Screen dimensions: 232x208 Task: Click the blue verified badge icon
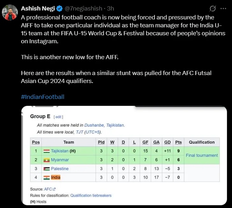point(60,9)
